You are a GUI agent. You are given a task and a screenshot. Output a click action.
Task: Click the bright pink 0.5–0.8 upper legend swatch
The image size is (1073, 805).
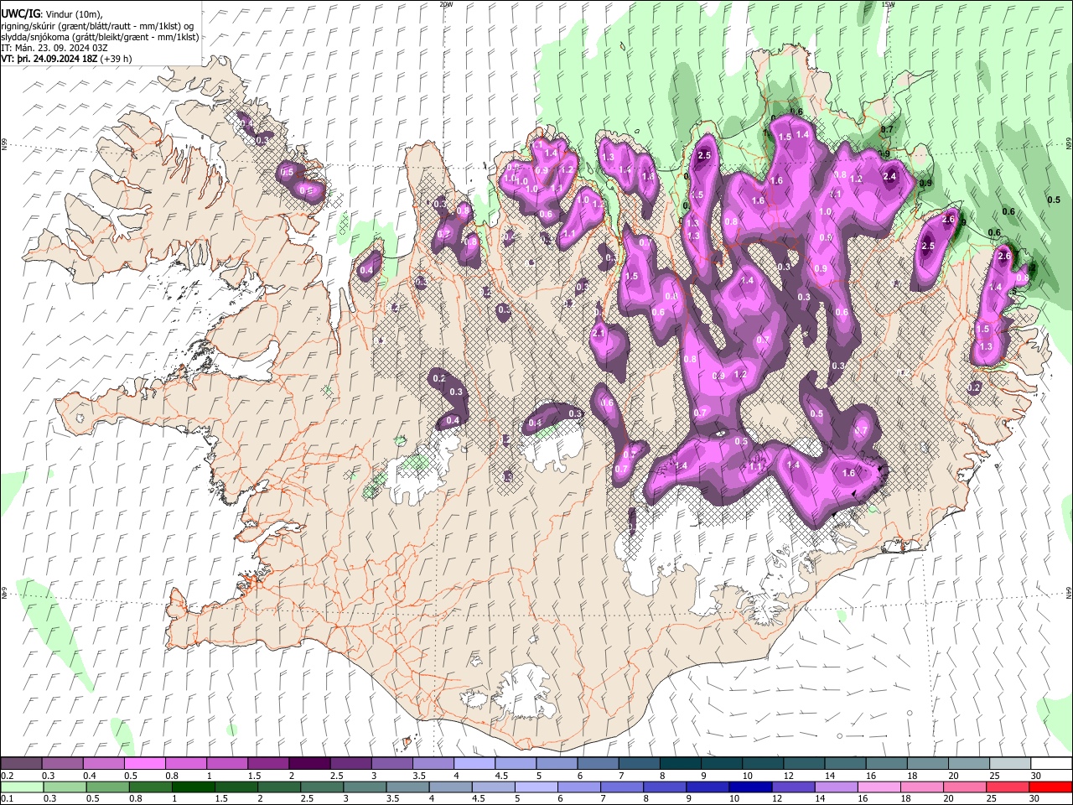pos(145,764)
